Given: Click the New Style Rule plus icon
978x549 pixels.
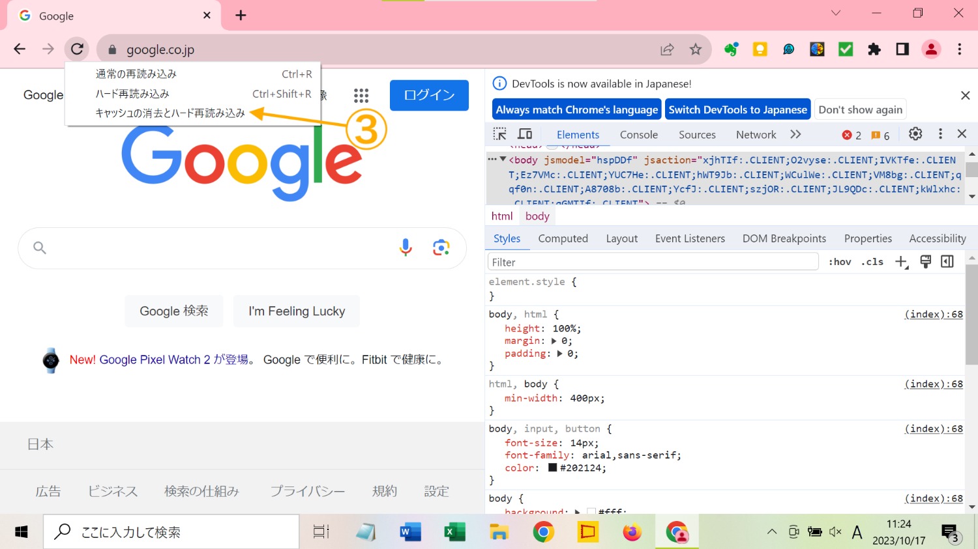Looking at the screenshot, I should 901,262.
